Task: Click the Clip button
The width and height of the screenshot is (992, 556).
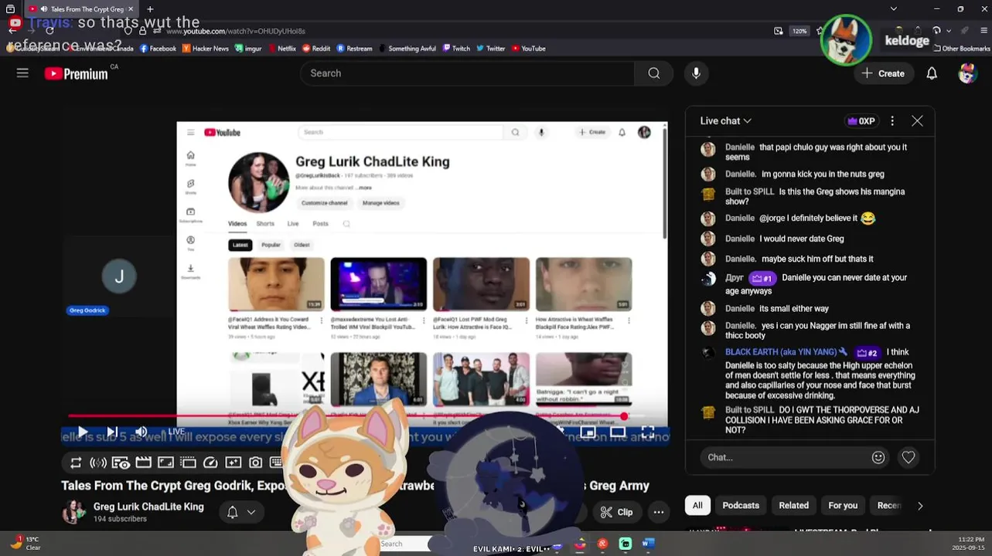Action: pos(616,512)
